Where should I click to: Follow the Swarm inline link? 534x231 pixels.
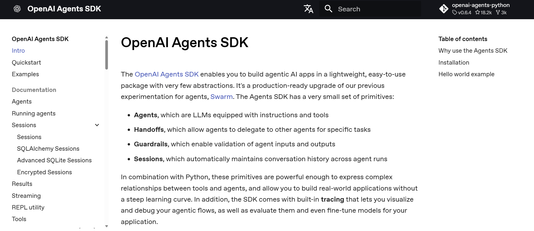[x=222, y=97]
